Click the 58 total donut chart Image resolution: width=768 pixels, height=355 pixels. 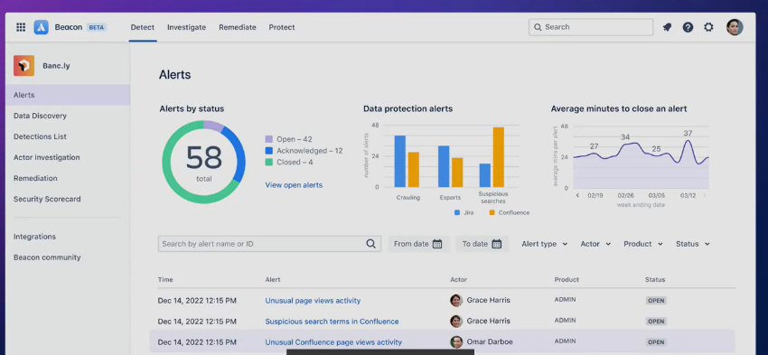coord(204,162)
